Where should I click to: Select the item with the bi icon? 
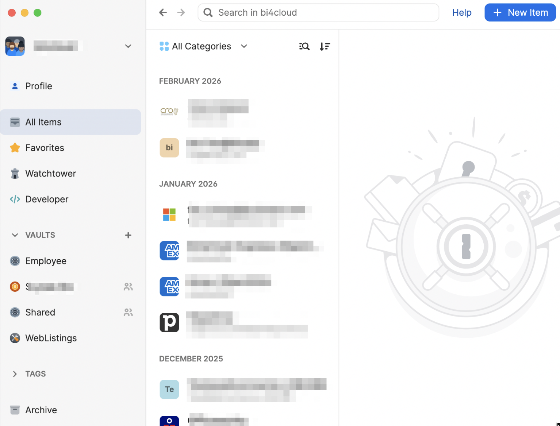(x=242, y=148)
